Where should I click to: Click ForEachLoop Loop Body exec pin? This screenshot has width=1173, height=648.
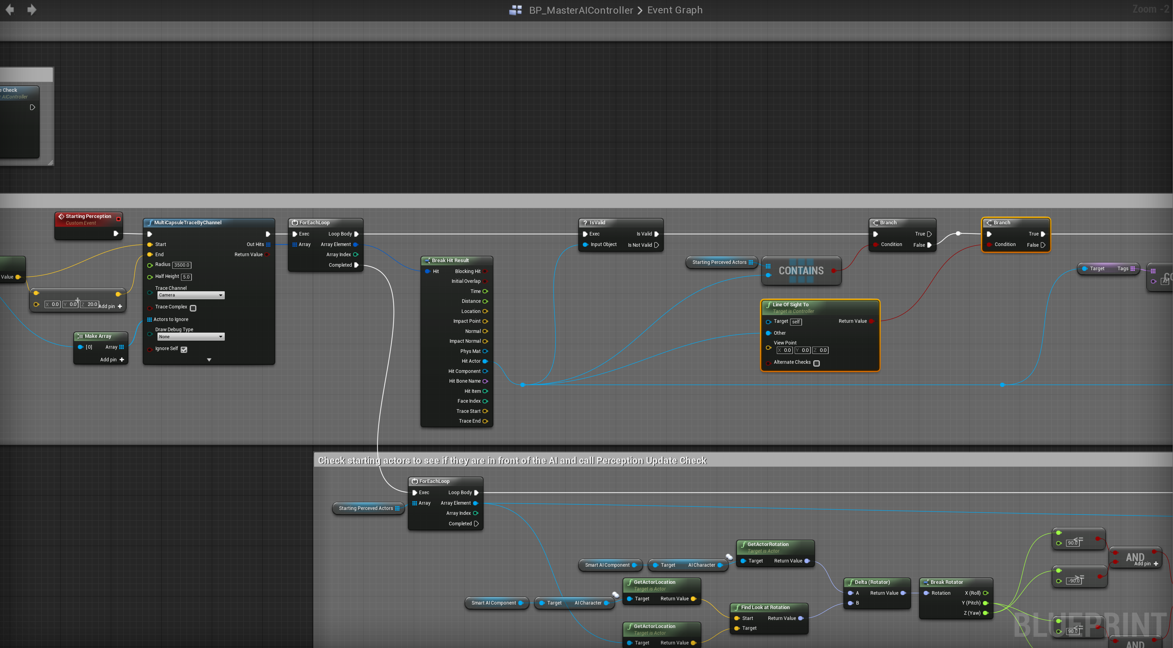point(357,234)
